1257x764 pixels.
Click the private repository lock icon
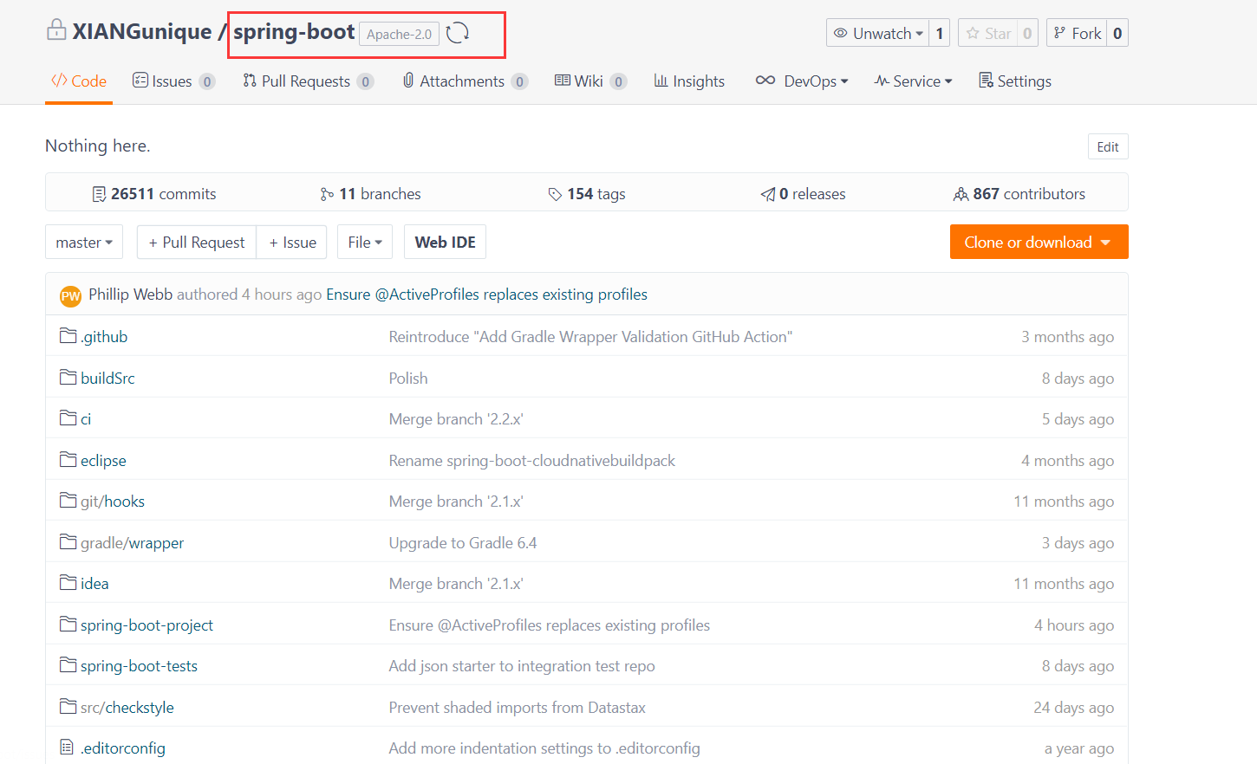pyautogui.click(x=56, y=30)
